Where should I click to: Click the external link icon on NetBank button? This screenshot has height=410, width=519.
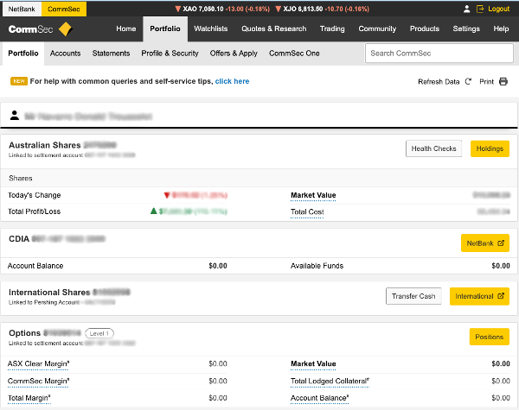pos(501,243)
